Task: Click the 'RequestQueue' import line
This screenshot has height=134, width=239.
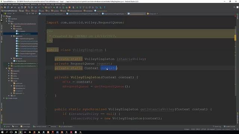Action: (86, 22)
